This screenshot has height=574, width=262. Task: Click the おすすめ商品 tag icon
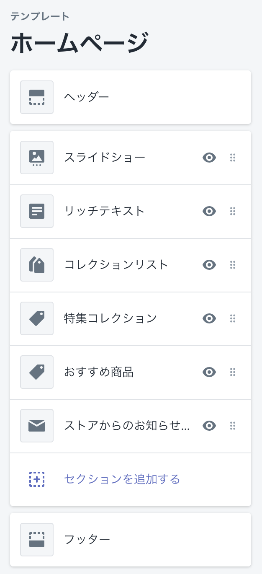(37, 372)
